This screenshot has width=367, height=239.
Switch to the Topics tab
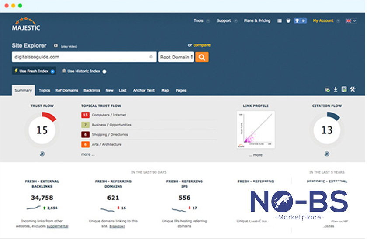coord(45,90)
